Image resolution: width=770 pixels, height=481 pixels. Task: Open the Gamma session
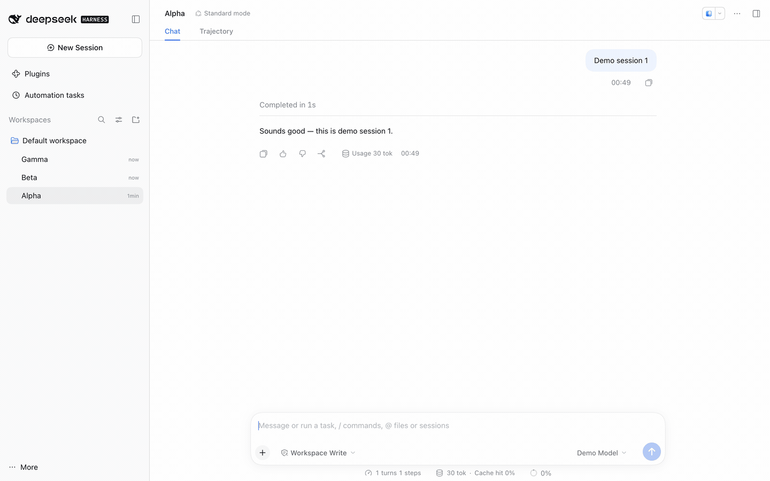tap(75, 159)
